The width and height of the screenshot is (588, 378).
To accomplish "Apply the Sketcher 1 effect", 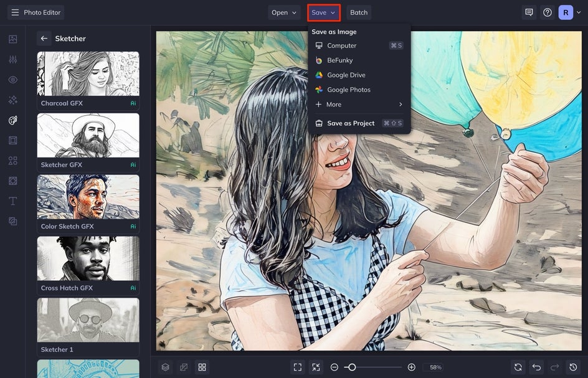I will coord(88,327).
